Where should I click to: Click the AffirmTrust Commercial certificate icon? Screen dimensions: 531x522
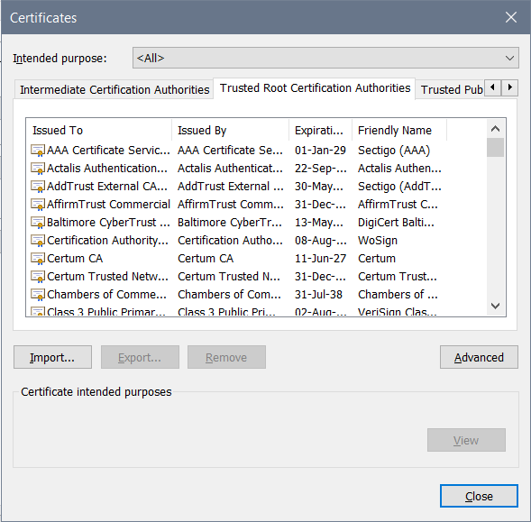(38, 205)
